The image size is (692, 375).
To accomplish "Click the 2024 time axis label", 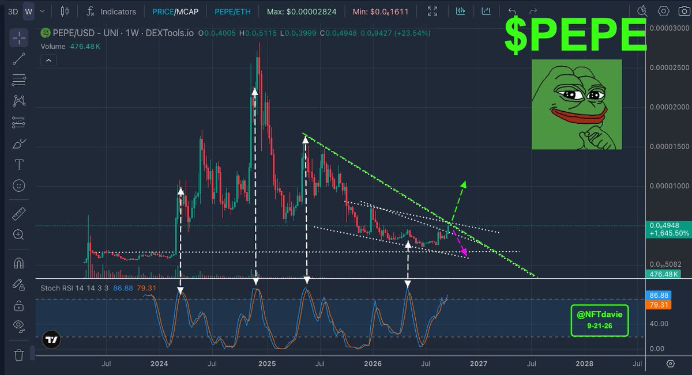I will (160, 363).
